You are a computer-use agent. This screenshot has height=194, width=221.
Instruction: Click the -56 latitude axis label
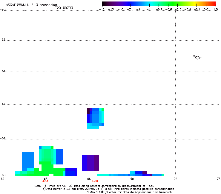3,104
